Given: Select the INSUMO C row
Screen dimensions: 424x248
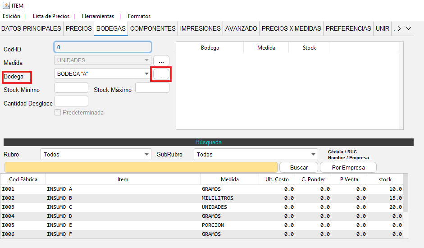Looking at the screenshot, I should click(123, 207).
